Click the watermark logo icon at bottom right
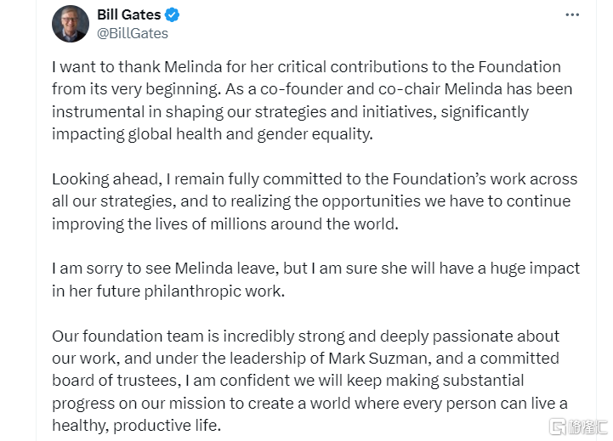This screenshot has height=441, width=613. pyautogui.click(x=557, y=425)
